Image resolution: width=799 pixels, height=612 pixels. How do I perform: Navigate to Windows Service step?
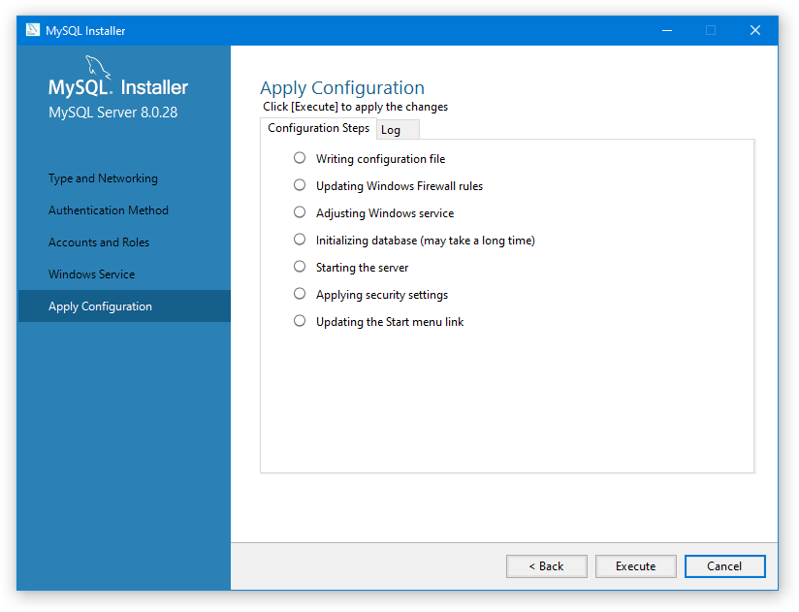point(92,274)
